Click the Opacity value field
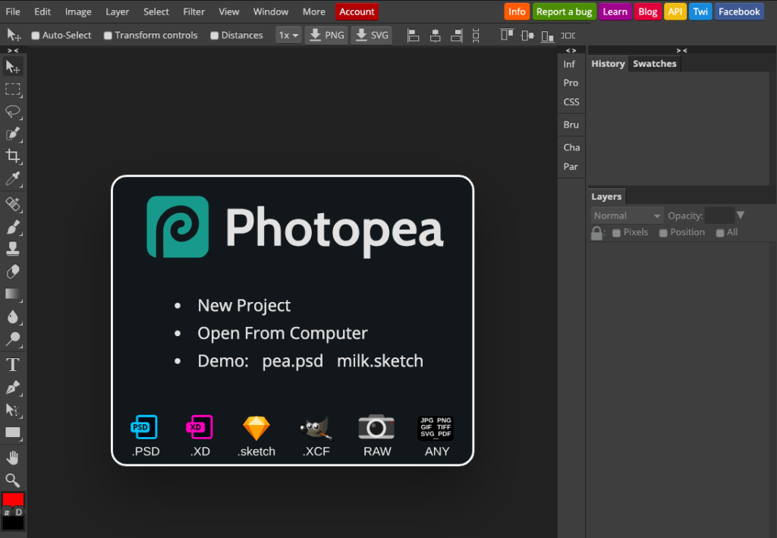The height and width of the screenshot is (538, 777). pos(719,216)
